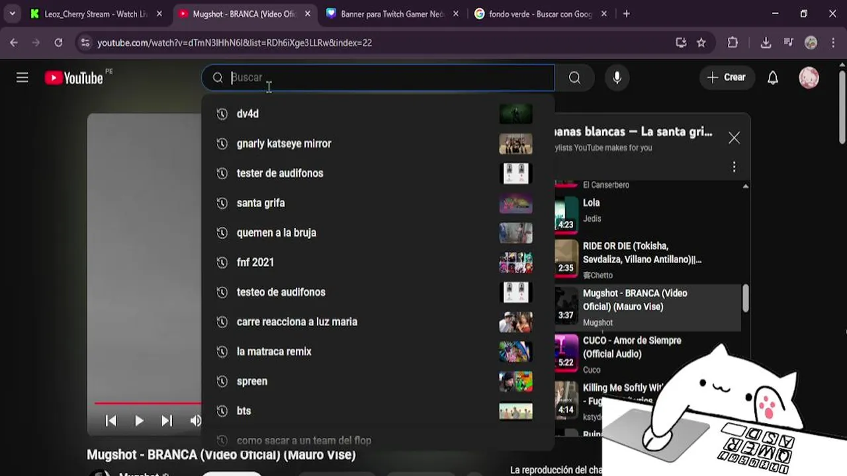
Task: Select 'carre reacciona a luz maria' suggestion
Action: [378, 322]
